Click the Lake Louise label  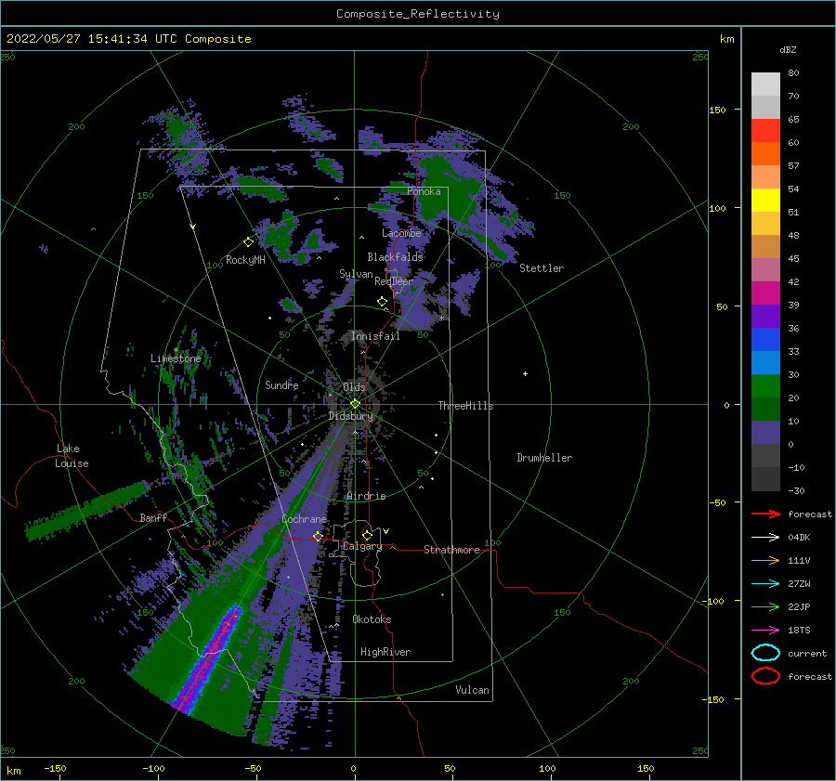pyautogui.click(x=72, y=456)
